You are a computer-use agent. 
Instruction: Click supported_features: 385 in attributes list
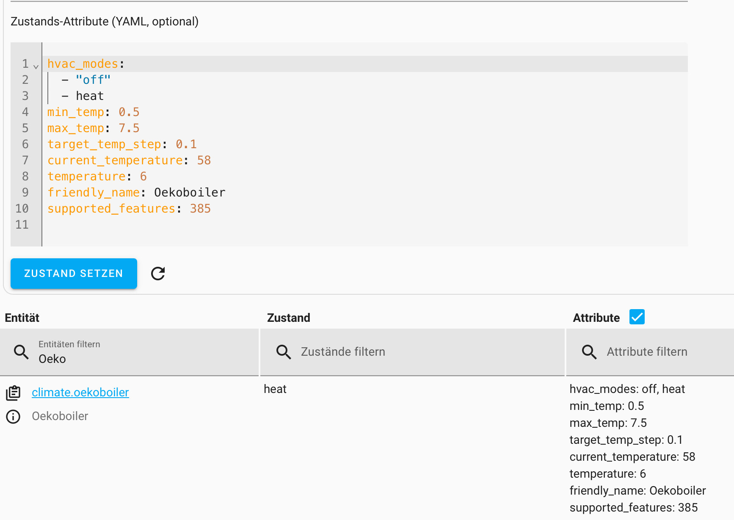click(x=634, y=508)
